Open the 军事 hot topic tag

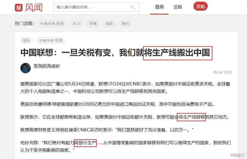[x=93, y=24]
